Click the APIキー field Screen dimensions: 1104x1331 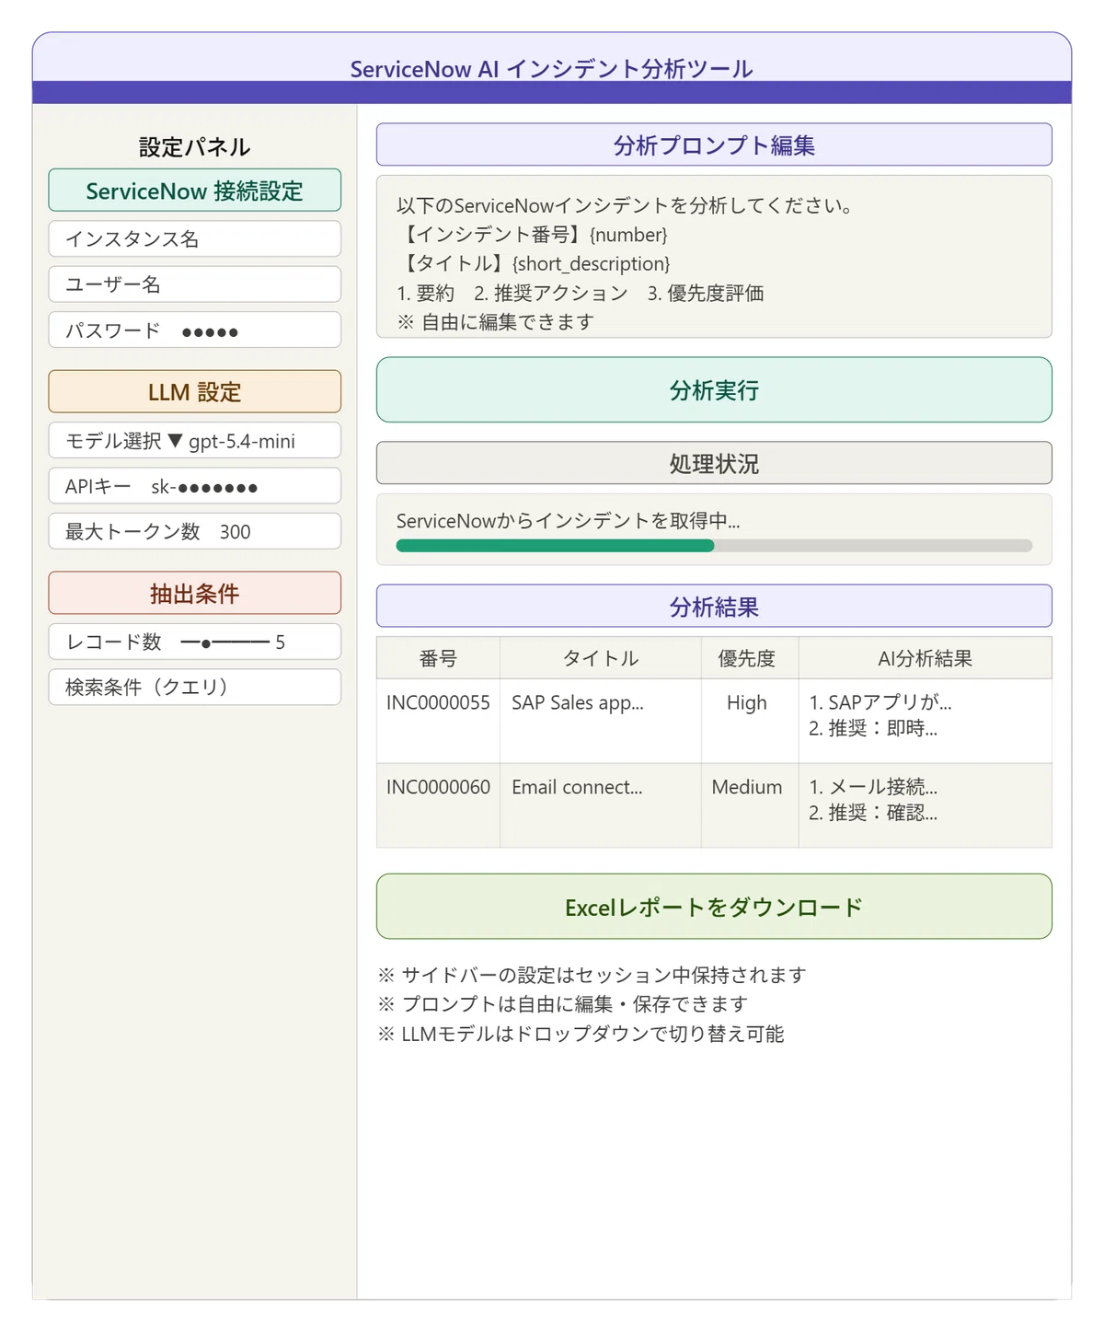[x=194, y=486]
